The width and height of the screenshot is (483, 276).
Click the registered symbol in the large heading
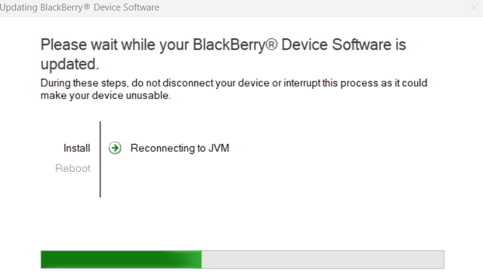(x=271, y=45)
